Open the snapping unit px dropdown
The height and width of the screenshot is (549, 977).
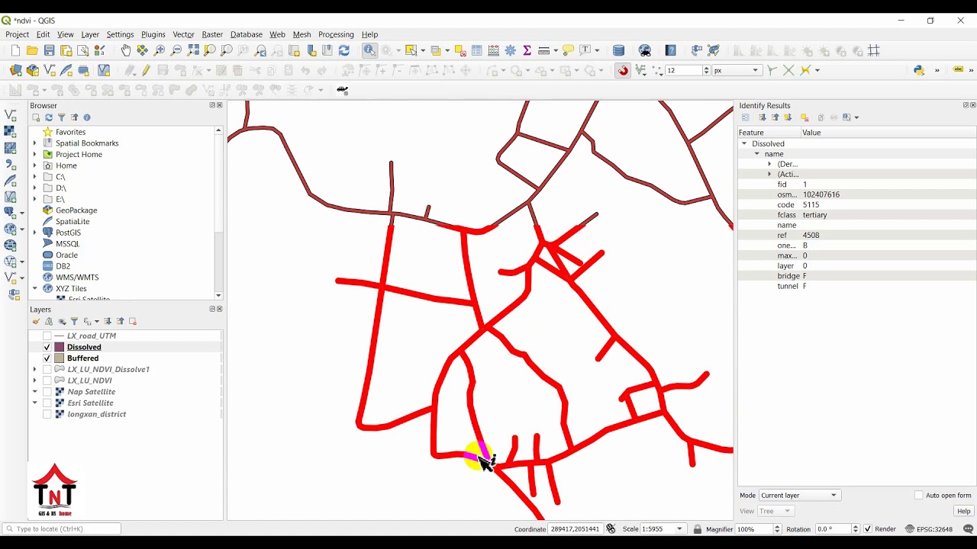coord(737,70)
